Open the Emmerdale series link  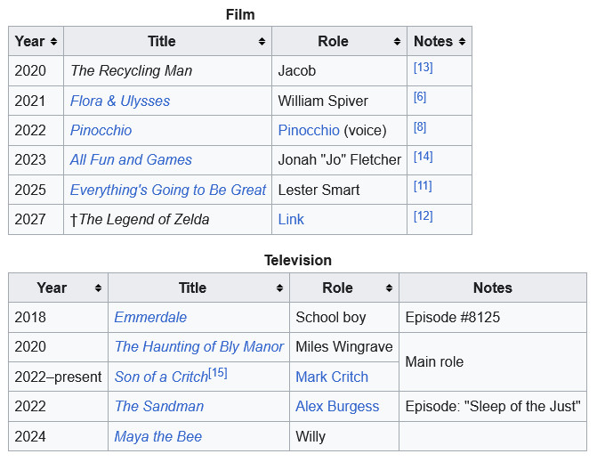[x=150, y=317]
